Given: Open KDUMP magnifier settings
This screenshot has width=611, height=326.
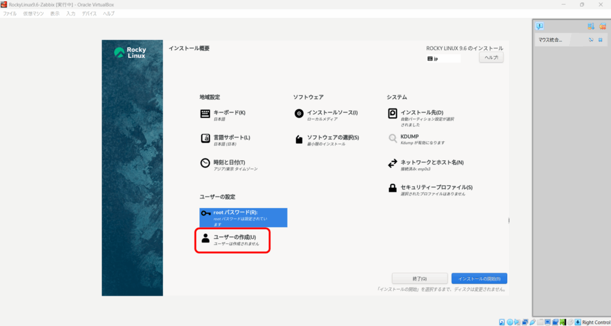Looking at the screenshot, I should point(393,138).
